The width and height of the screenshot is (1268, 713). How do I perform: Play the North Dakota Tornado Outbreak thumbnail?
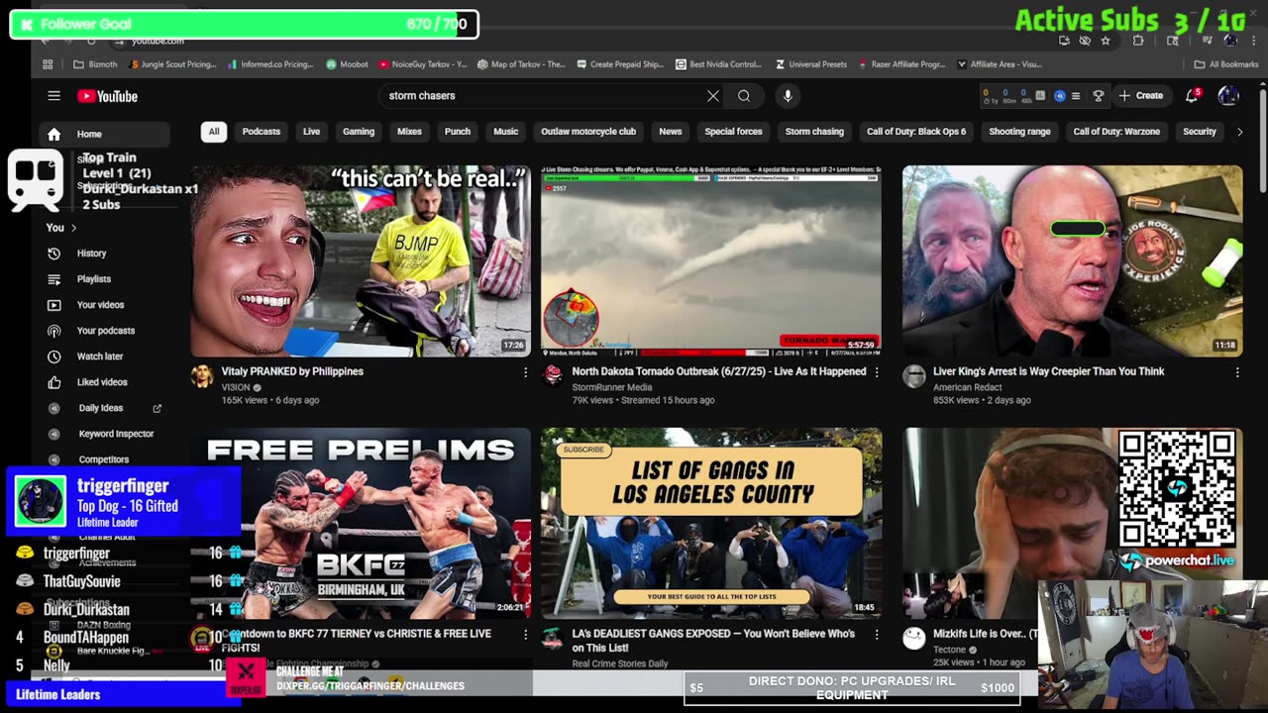pyautogui.click(x=711, y=261)
